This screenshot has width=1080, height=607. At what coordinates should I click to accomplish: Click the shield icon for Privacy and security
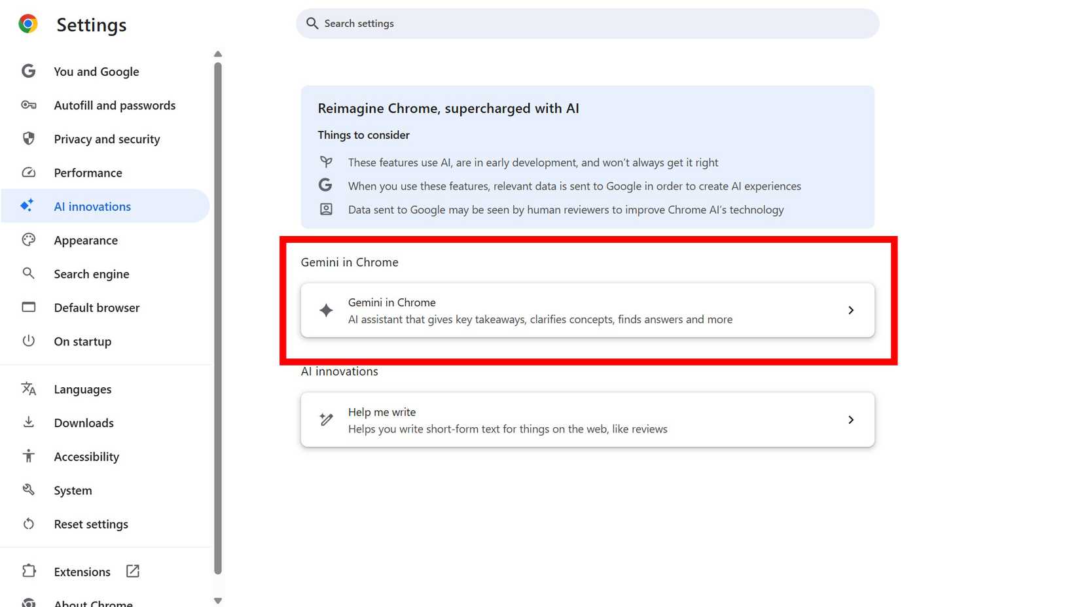28,139
